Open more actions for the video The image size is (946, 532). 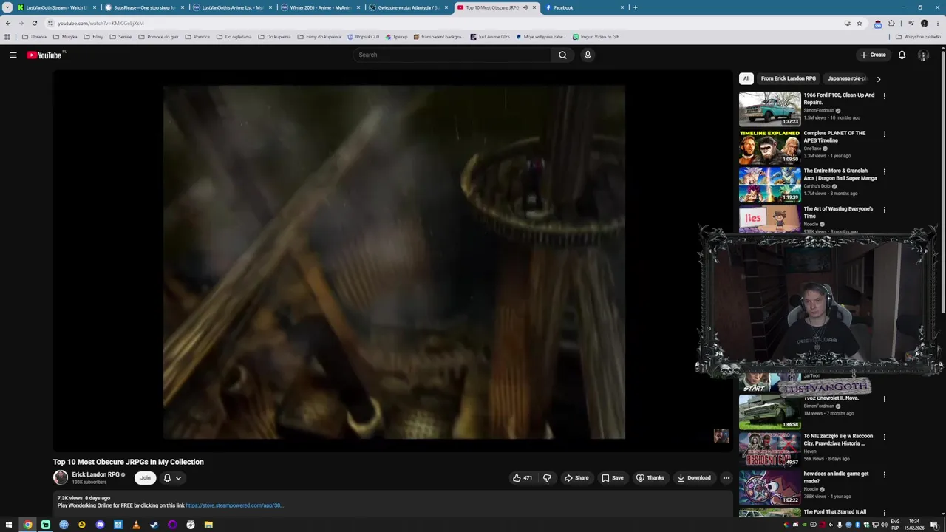click(x=726, y=478)
